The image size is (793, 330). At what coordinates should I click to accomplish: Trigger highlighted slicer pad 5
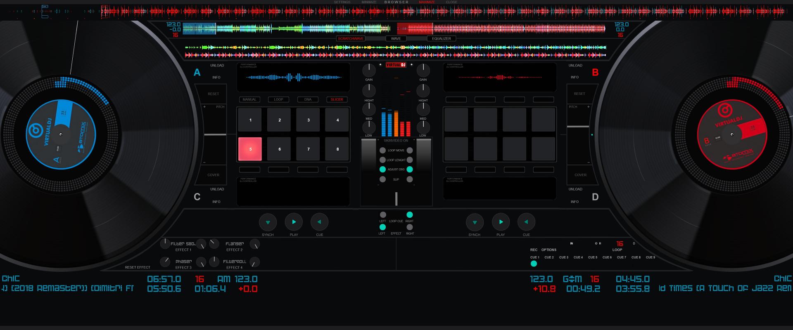click(x=250, y=149)
